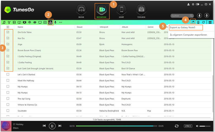This screenshot has width=215, height=132.
Task: Open the Musik tab with headphones icon
Action: click(x=81, y=12)
